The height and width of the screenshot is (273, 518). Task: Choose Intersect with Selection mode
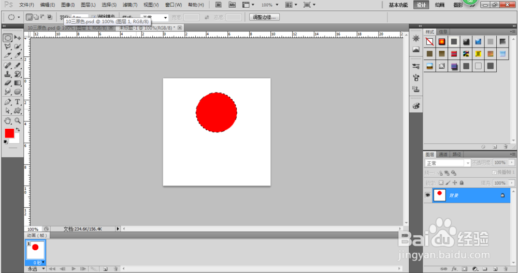[50, 17]
